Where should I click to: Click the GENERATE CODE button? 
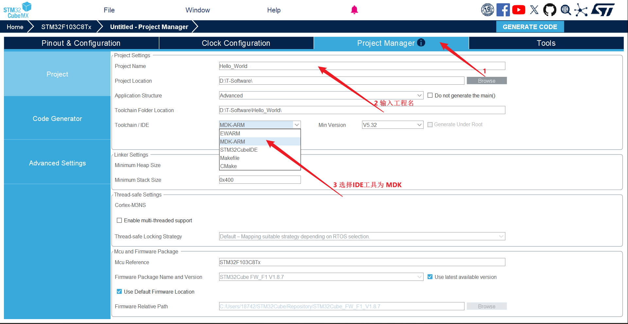click(530, 27)
